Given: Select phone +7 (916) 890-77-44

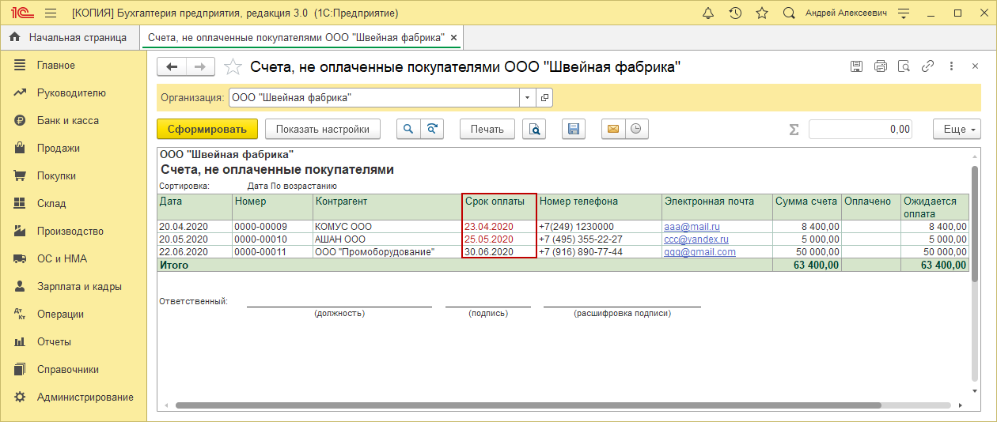Looking at the screenshot, I should point(599,252).
